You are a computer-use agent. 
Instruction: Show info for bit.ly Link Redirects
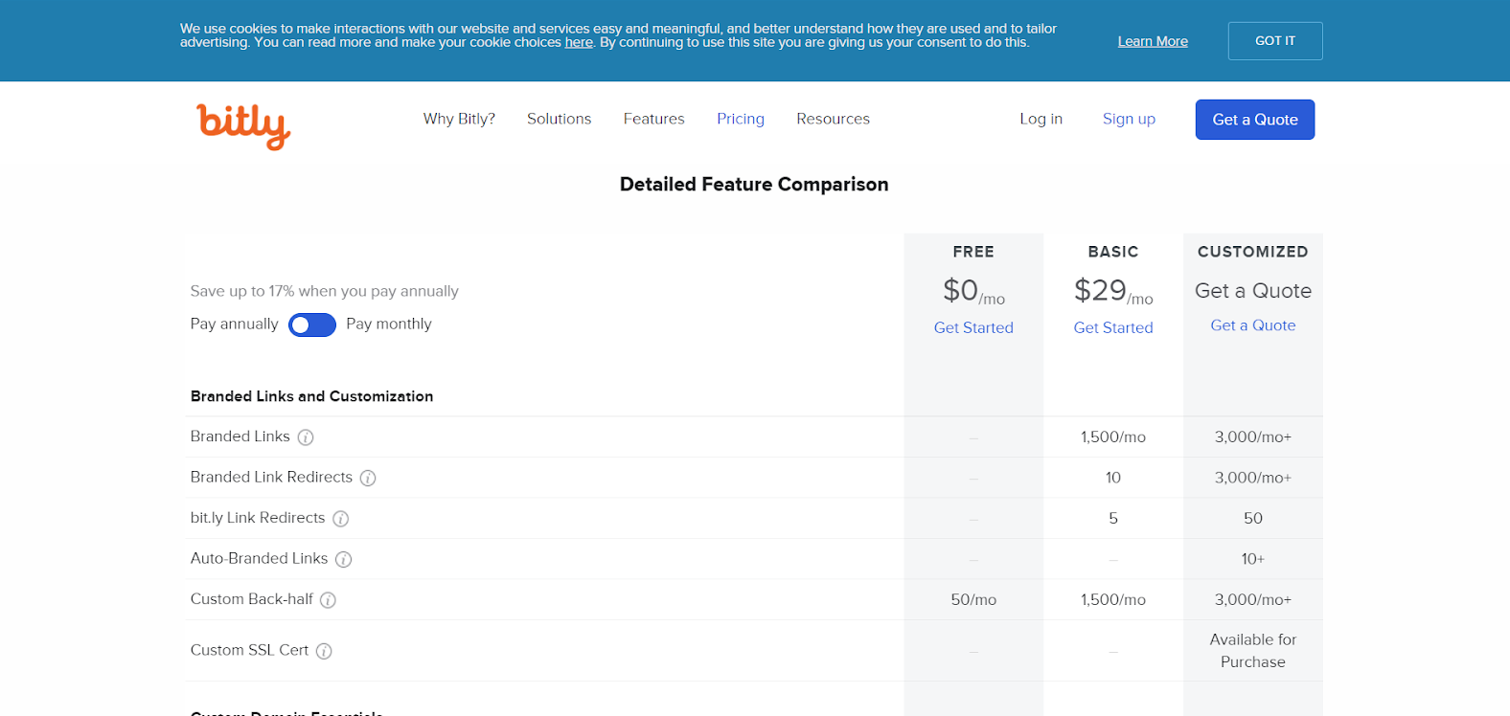pos(340,519)
